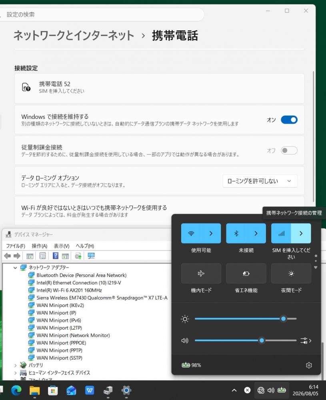The width and height of the screenshot is (326, 400).
Task: Click update driver toolbar icon
Action: point(78,256)
